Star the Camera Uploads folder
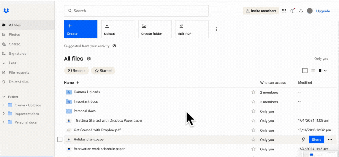 (x=253, y=92)
